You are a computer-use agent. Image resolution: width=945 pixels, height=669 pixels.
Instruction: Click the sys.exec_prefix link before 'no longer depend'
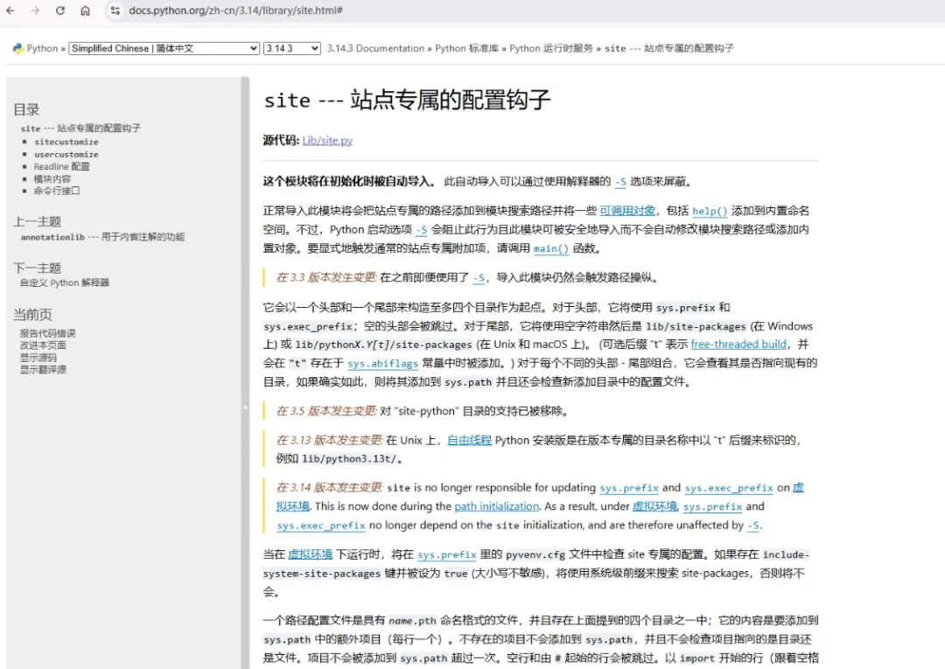tap(321, 525)
